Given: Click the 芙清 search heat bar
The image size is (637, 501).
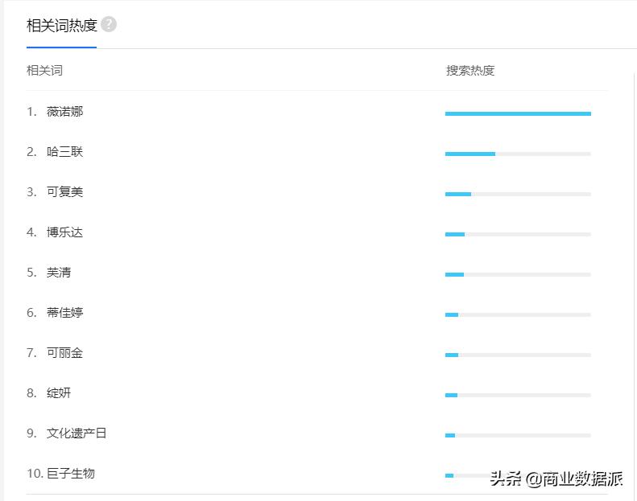Looking at the screenshot, I should click(x=518, y=274).
